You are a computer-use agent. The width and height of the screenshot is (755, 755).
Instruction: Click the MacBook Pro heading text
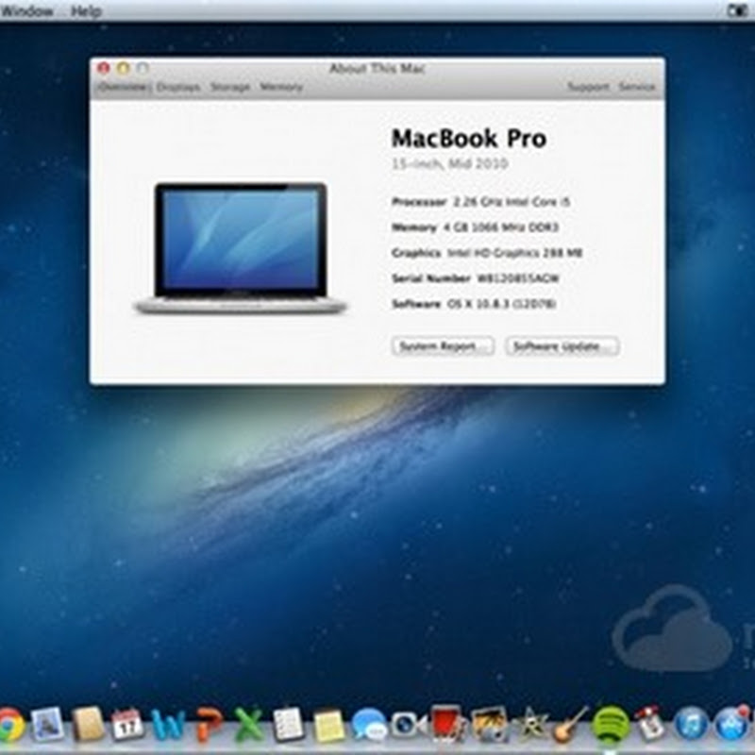point(469,139)
